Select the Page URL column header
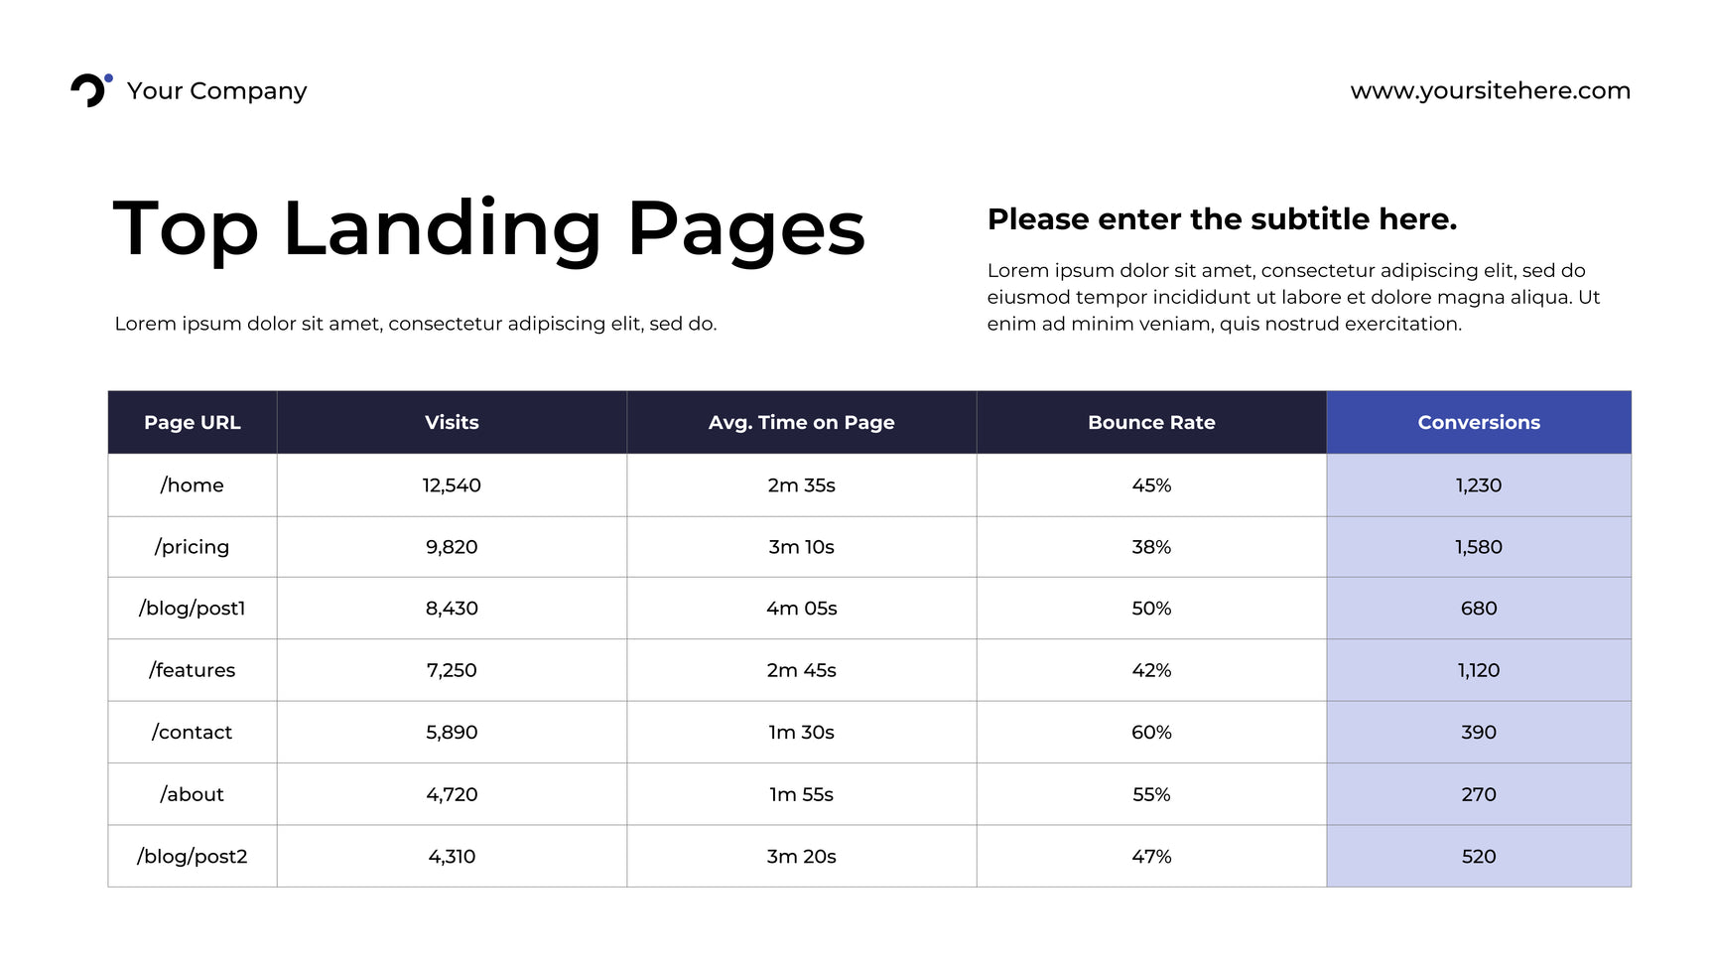This screenshot has height=964, width=1713. (192, 422)
